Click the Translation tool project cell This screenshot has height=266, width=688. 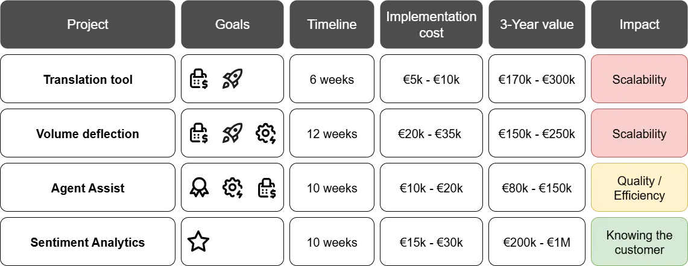(x=88, y=80)
